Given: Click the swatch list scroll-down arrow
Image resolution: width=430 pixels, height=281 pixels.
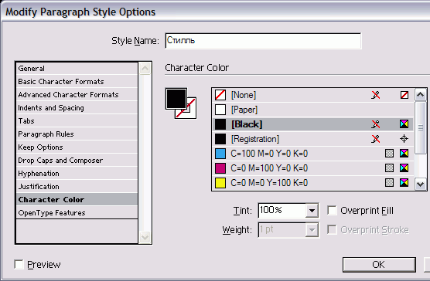Looking at the screenshot, I should pyautogui.click(x=421, y=184).
